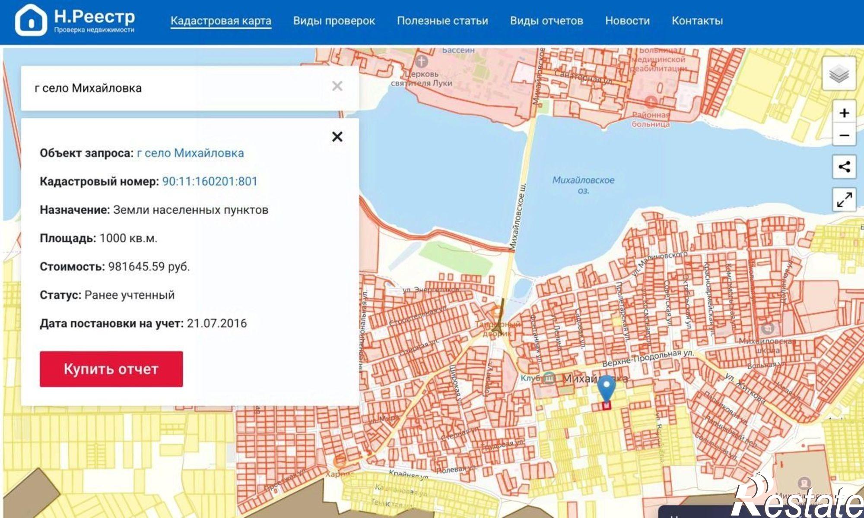Open the Новости page
The width and height of the screenshot is (864, 518).
point(627,21)
